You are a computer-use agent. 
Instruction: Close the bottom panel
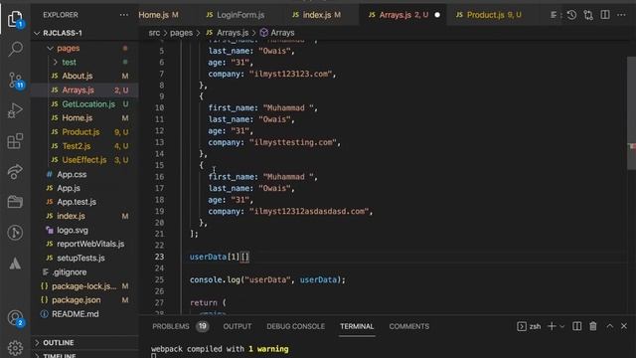tap(624, 326)
